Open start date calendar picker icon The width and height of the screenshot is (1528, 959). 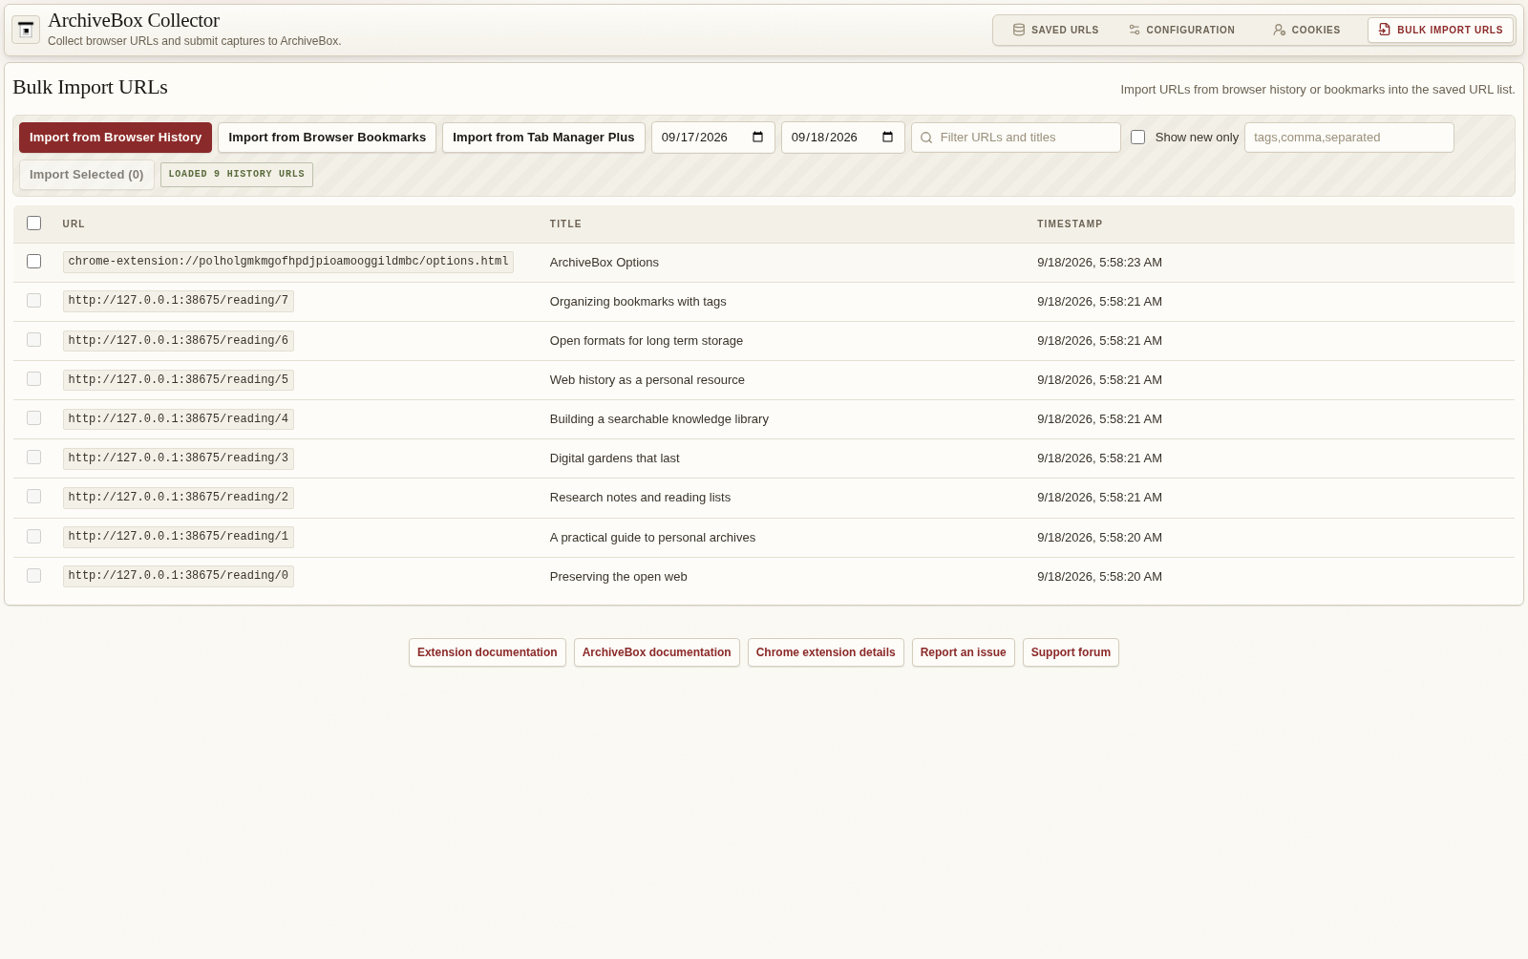tap(758, 137)
